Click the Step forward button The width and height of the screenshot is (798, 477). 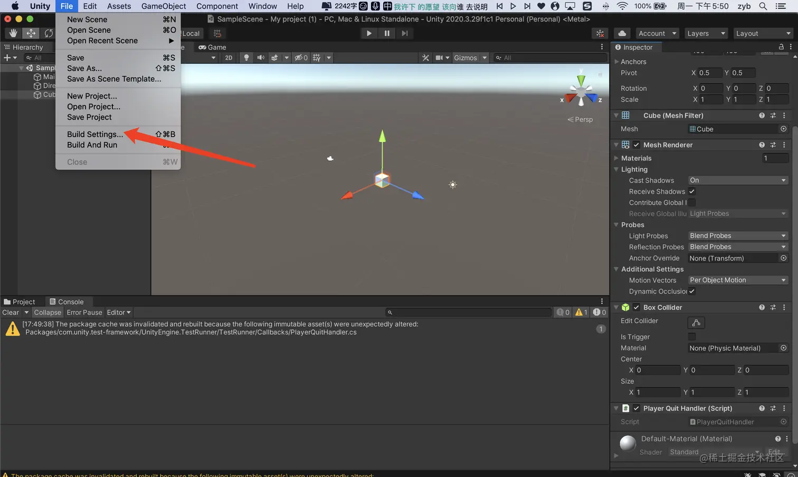pyautogui.click(x=405, y=33)
